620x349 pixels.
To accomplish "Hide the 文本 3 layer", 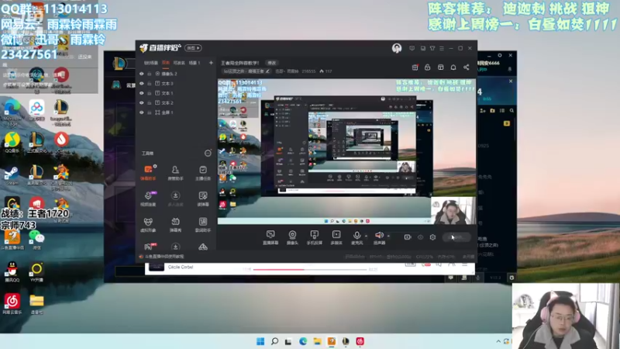I will click(142, 84).
